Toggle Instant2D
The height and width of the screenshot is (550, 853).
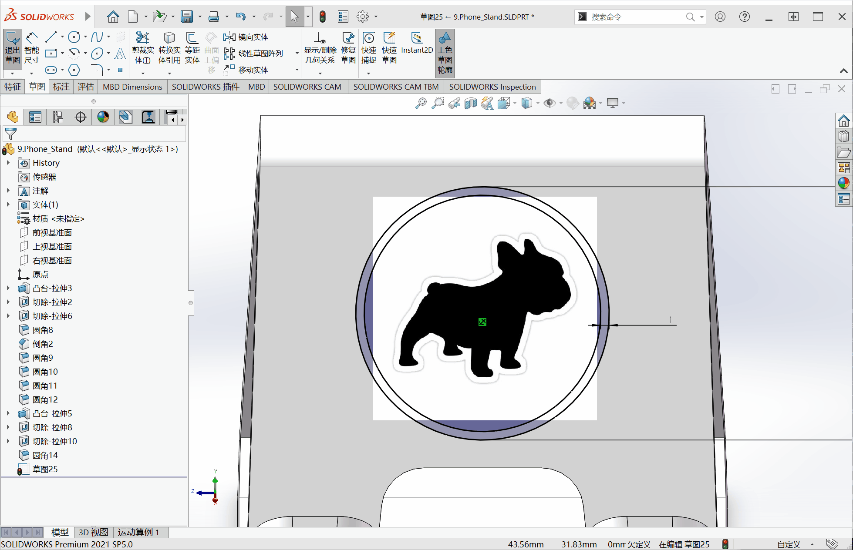point(417,43)
